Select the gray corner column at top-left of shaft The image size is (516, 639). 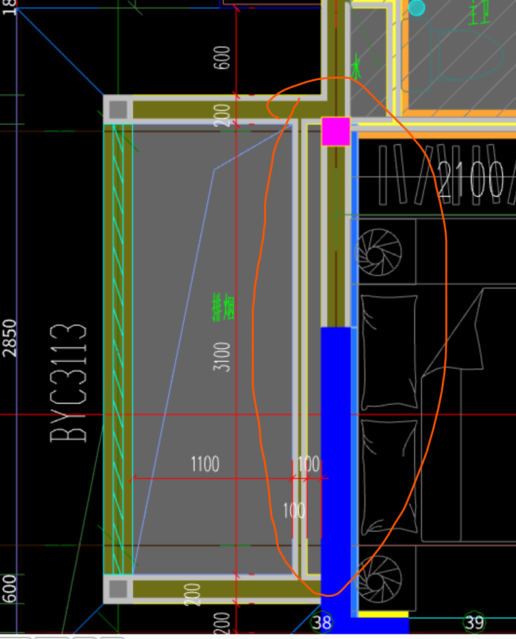pyautogui.click(x=118, y=109)
